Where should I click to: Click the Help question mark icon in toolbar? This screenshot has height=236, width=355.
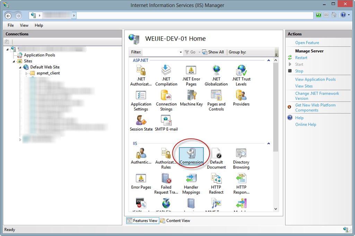click(x=343, y=15)
